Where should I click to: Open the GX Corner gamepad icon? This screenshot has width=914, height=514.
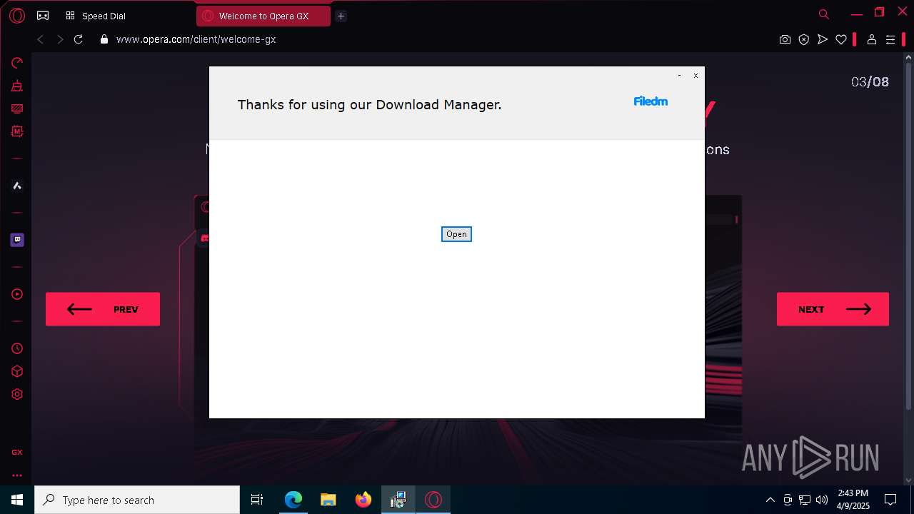pos(43,16)
